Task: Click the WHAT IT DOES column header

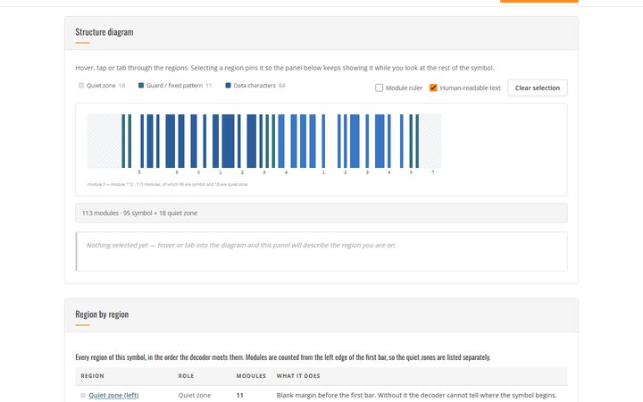Action: pos(298,376)
